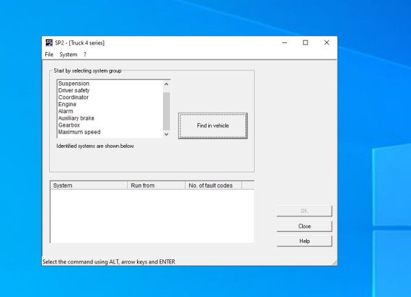This screenshot has width=411, height=297.
Task: Click the SP2 application icon in title bar
Action: coord(49,42)
